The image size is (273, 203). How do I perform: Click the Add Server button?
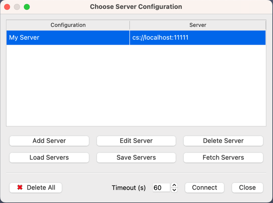pos(49,141)
